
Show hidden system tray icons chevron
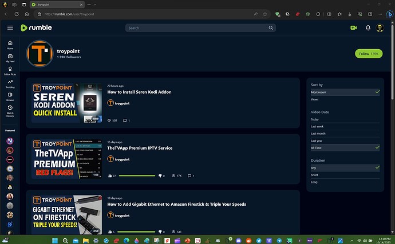351,241
